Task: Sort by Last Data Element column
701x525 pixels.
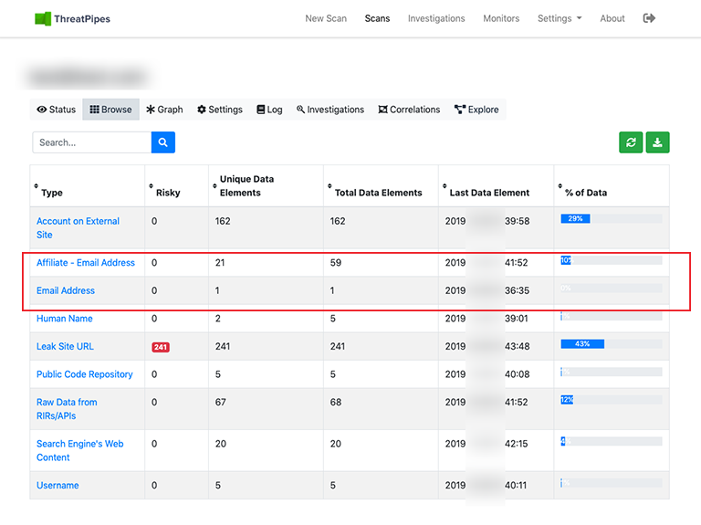Action: pos(488,193)
